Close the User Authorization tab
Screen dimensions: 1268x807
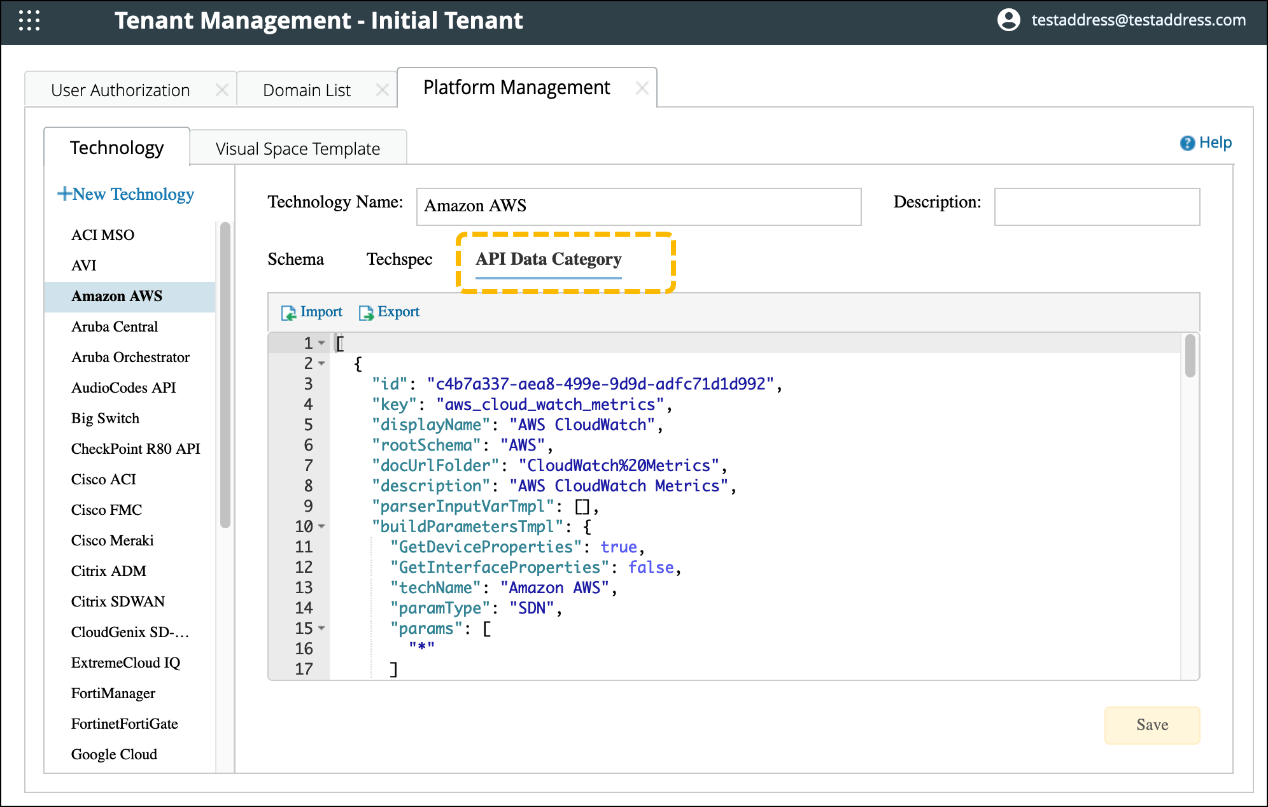[x=222, y=90]
